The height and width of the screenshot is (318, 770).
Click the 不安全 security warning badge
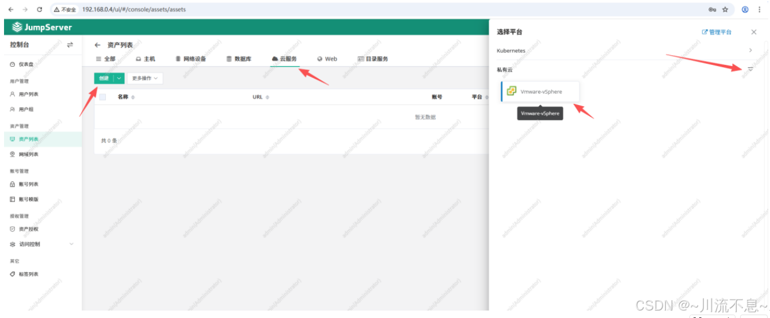pos(66,10)
